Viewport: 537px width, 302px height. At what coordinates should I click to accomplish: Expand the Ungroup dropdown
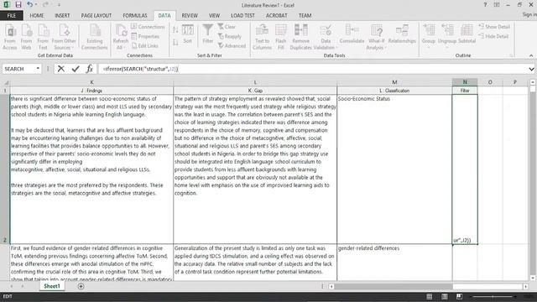(447, 44)
